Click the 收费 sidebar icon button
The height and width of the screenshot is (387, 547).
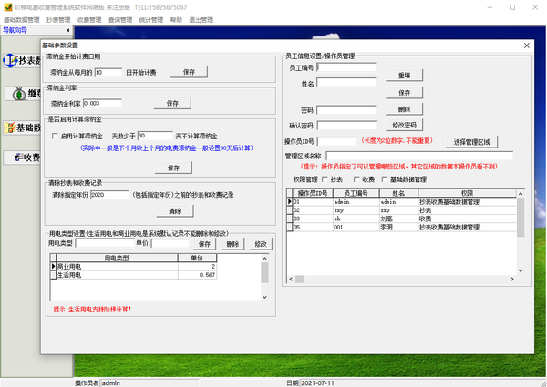click(20, 158)
